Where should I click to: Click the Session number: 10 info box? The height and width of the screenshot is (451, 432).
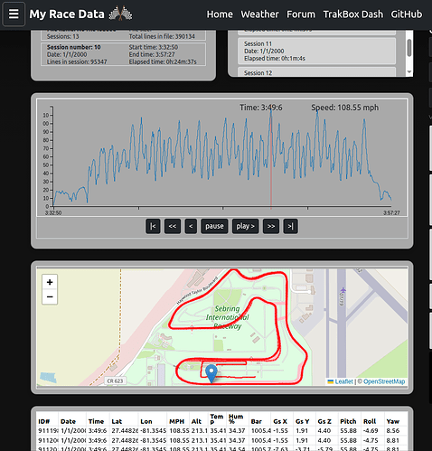(x=123, y=54)
